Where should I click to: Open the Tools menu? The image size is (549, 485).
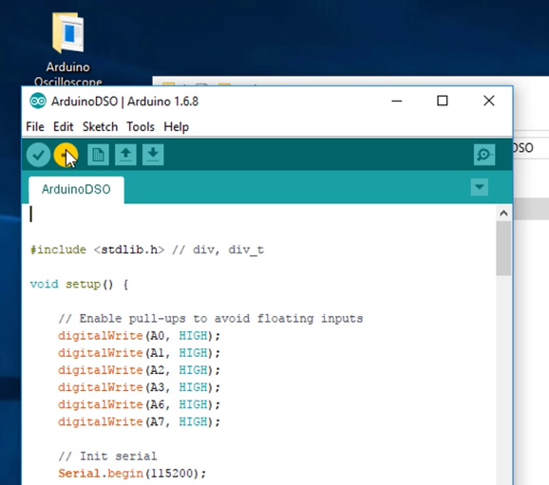tap(141, 126)
